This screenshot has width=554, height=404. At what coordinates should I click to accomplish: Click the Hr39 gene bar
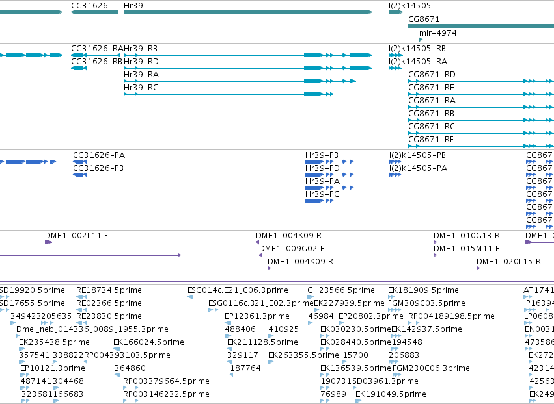tap(248, 12)
